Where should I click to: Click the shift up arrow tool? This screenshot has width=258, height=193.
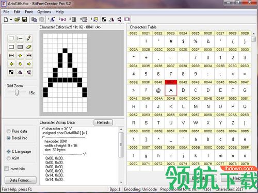pyautogui.click(x=20, y=55)
